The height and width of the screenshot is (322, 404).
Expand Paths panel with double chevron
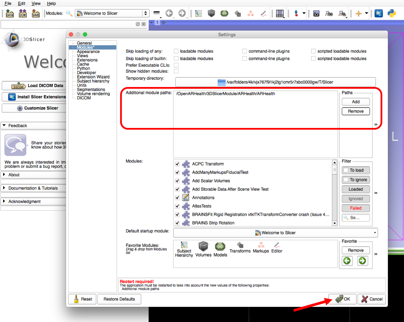(376, 125)
